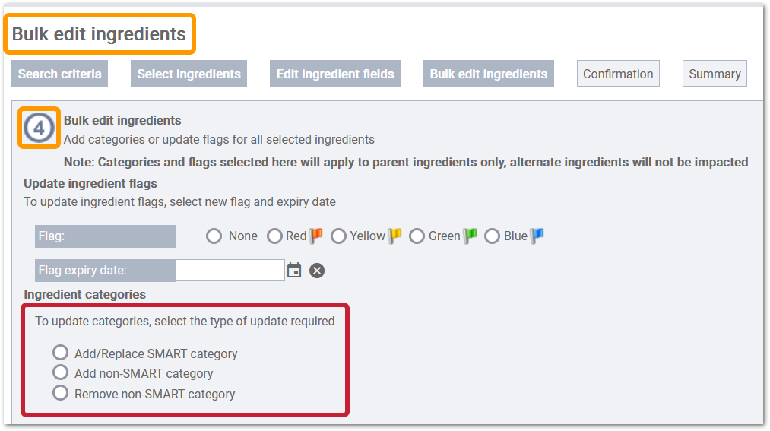This screenshot has width=770, height=431.
Task: Select Add non-SMART category option
Action: pos(60,372)
